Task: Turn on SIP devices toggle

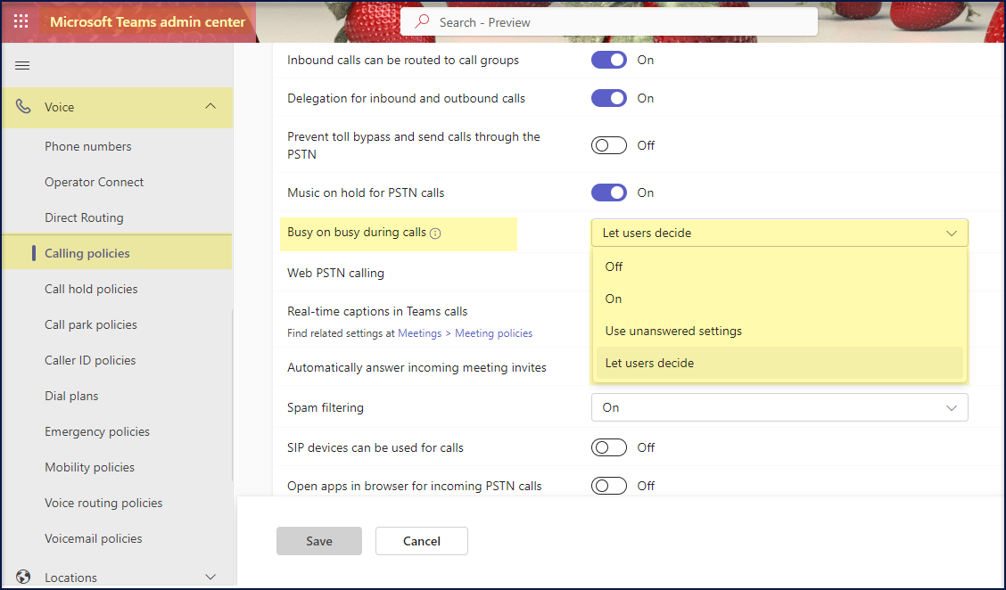Action: pos(609,447)
